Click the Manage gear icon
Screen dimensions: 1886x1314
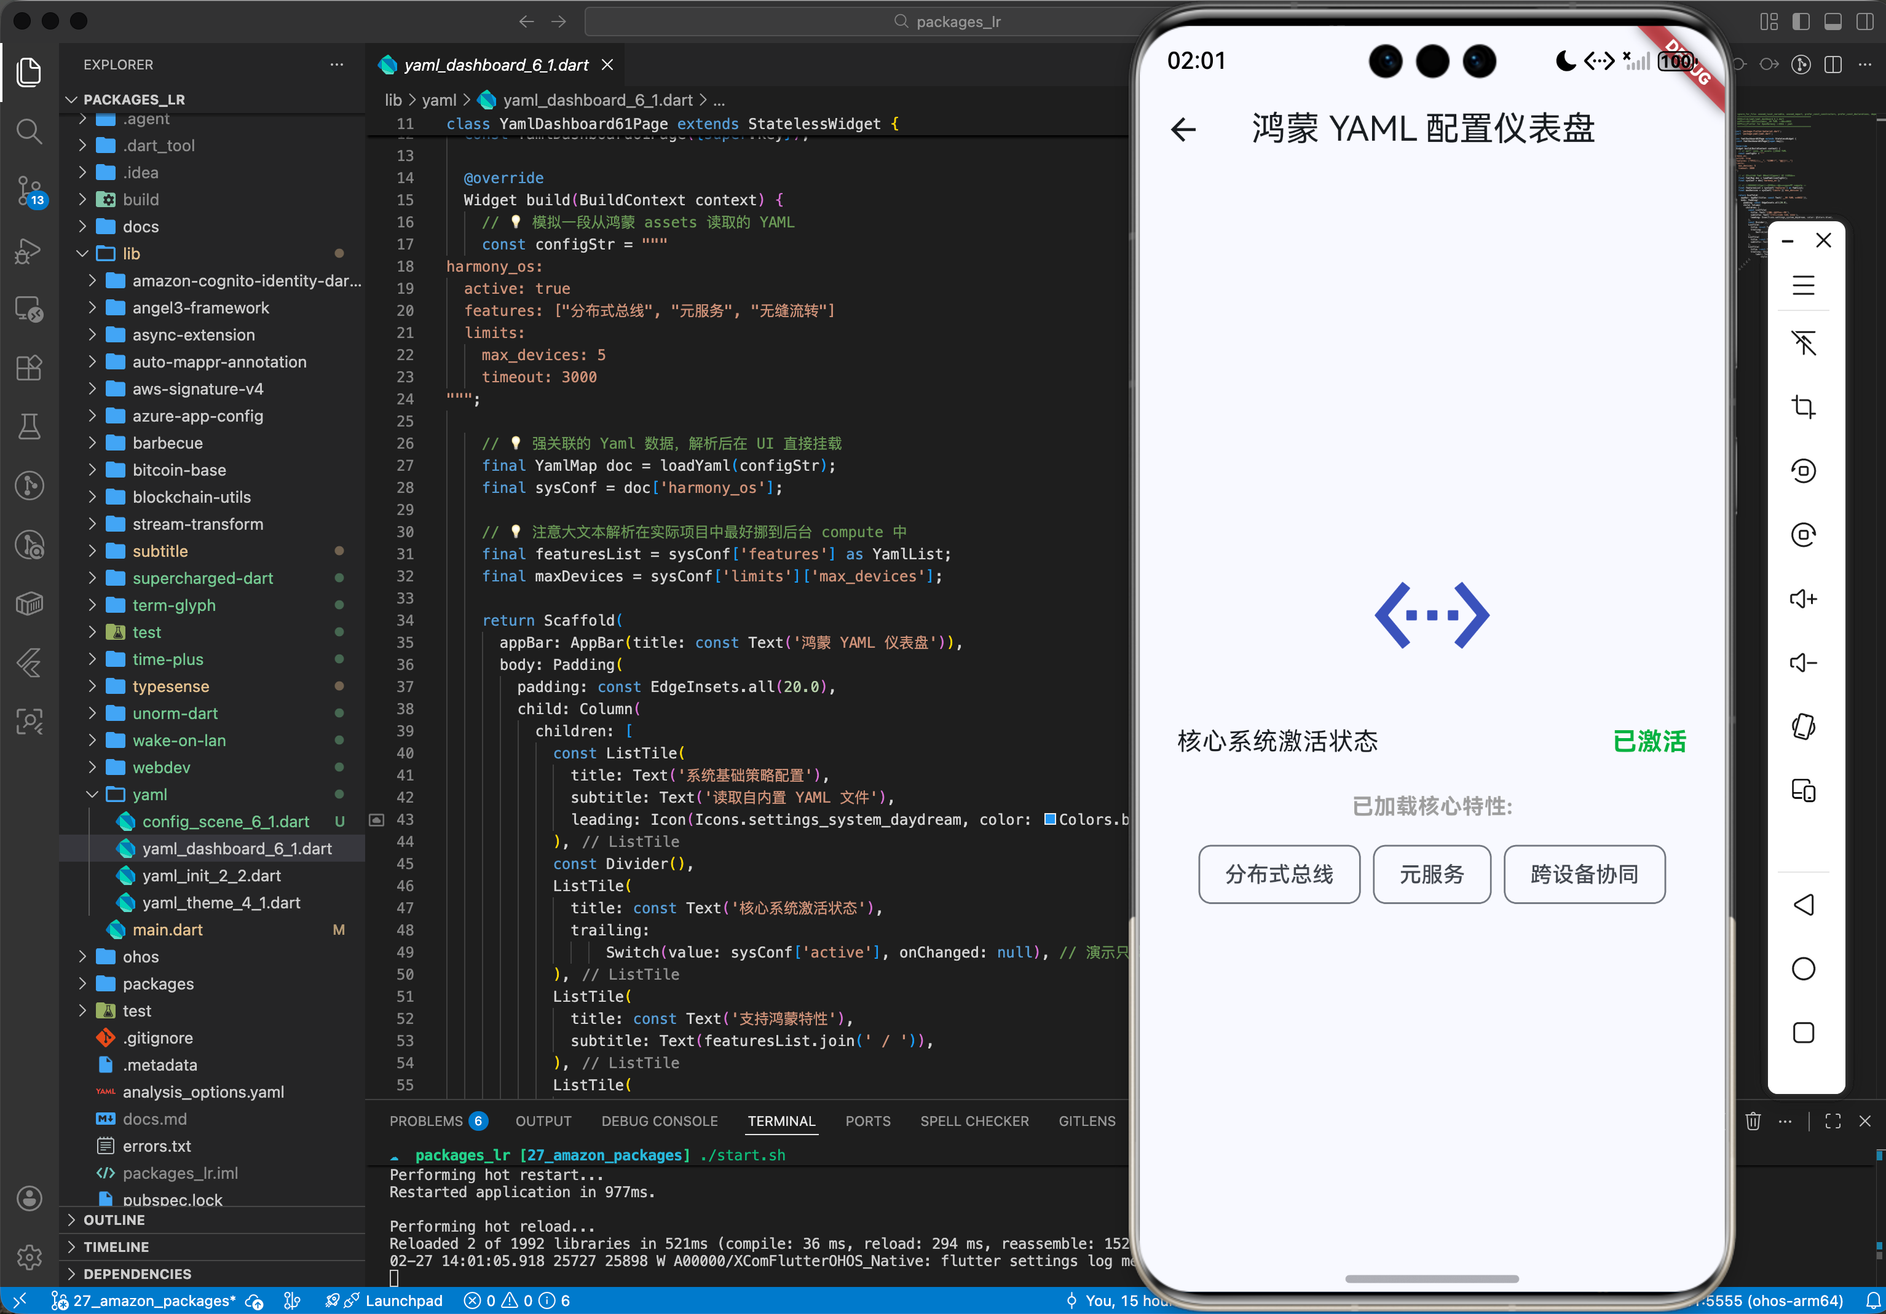tap(29, 1256)
